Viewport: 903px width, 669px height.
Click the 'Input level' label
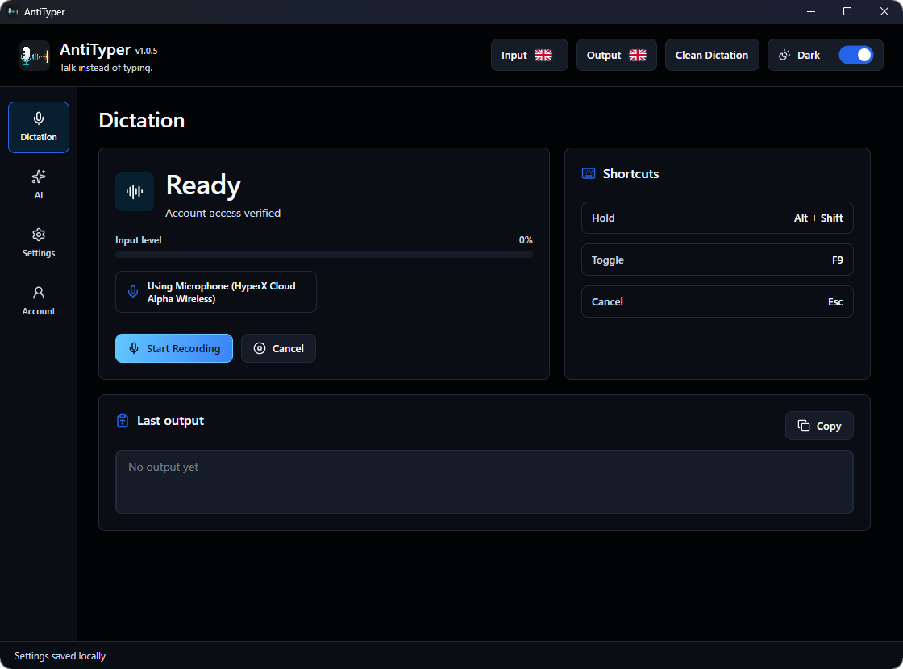click(138, 240)
